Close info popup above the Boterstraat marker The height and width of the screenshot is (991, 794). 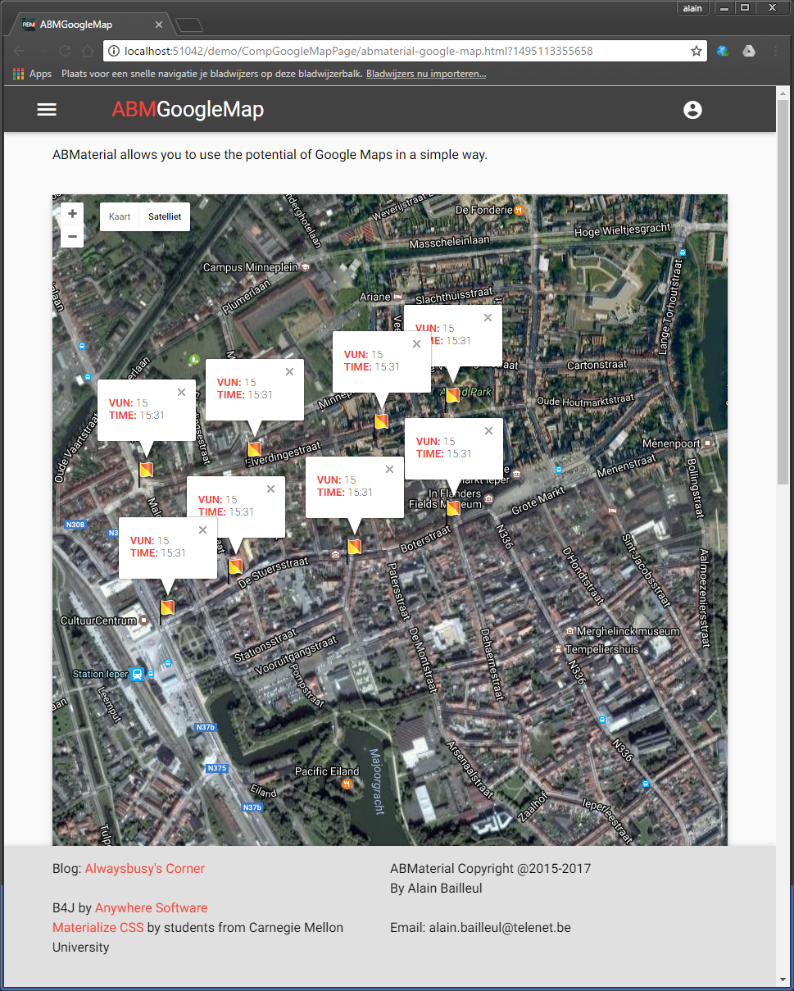(x=389, y=469)
